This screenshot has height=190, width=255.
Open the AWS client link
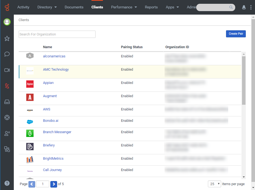[47, 109]
